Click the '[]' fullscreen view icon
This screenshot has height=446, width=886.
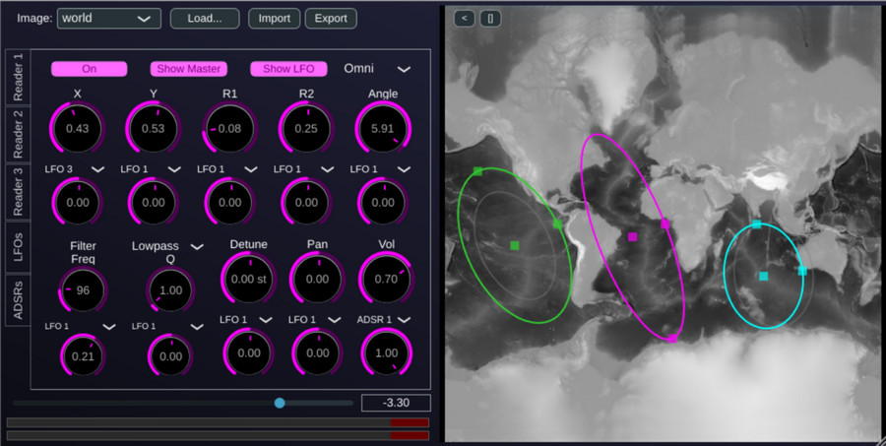tap(490, 18)
